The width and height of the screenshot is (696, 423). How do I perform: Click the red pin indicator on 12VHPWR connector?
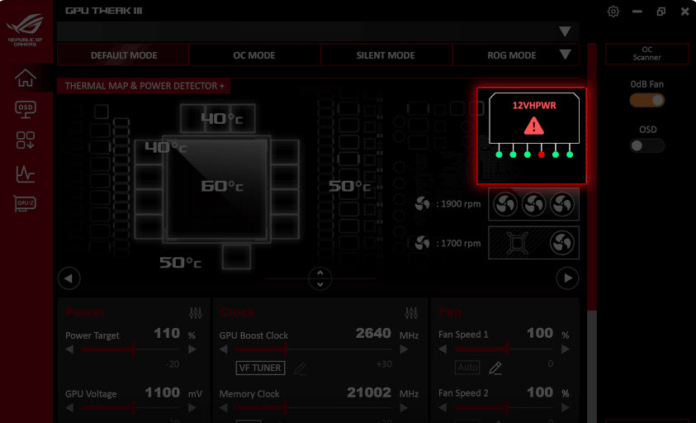(541, 154)
